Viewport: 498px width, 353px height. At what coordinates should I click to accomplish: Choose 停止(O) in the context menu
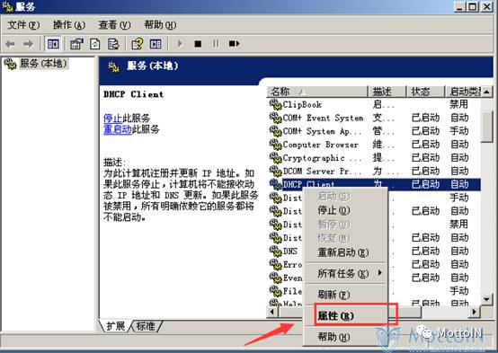click(x=333, y=210)
